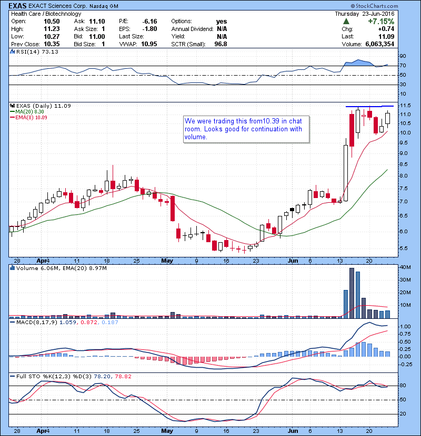Viewport: 421px width, 436px height.
Task: Click the Nasdaq GM exchange label
Action: [x=104, y=6]
